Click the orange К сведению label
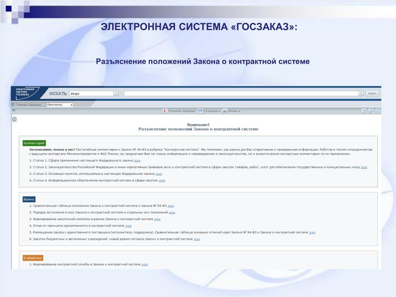The height and width of the screenshot is (297, 396). pyautogui.click(x=33, y=258)
